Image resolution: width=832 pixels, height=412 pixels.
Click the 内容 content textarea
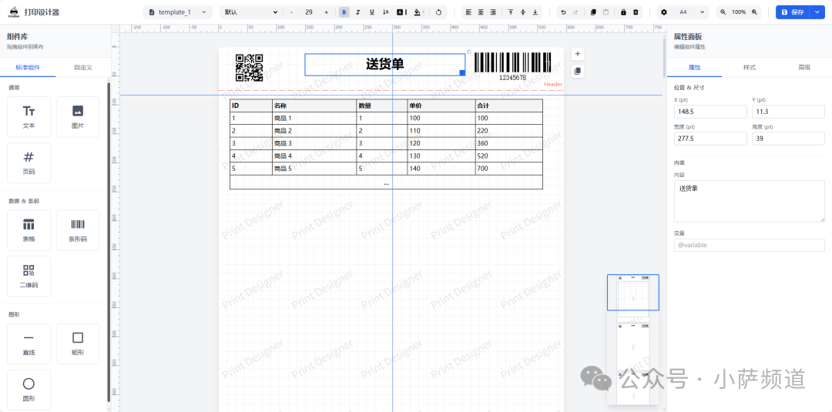pos(750,201)
